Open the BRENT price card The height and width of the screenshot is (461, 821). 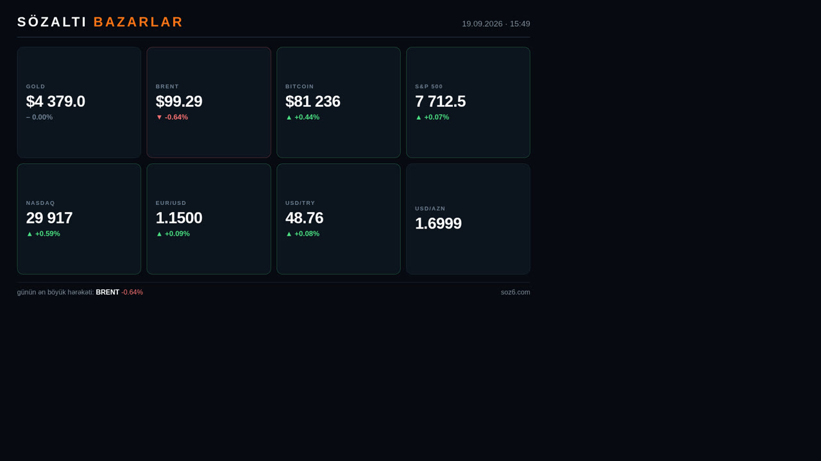point(208,102)
